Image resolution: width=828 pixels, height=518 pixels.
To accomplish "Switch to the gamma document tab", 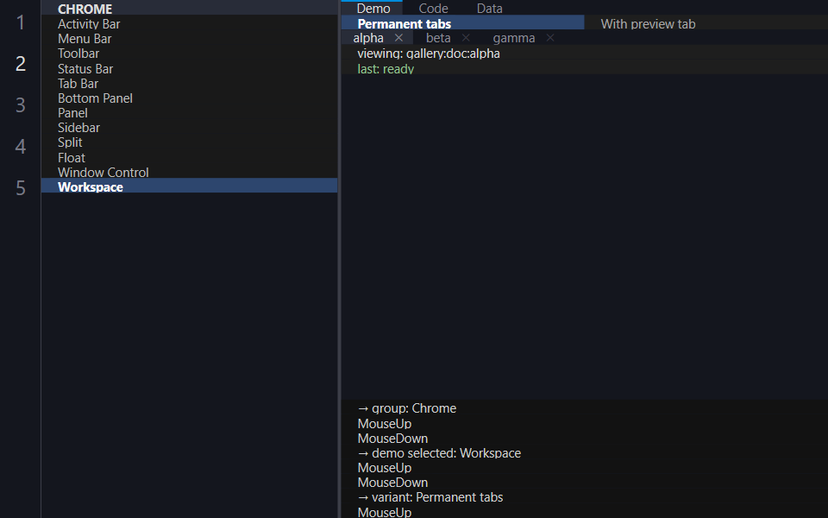I will (x=513, y=38).
